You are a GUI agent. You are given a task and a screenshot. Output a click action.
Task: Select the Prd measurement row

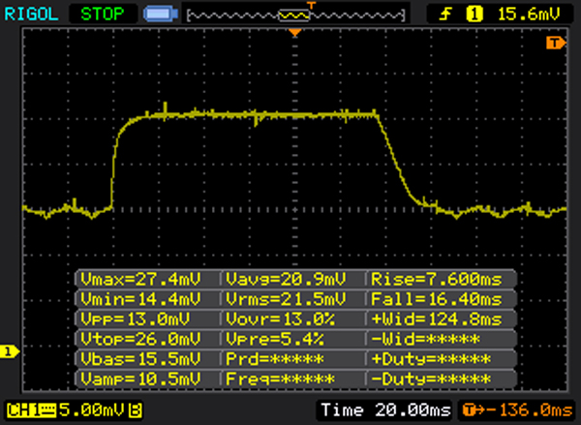click(275, 358)
